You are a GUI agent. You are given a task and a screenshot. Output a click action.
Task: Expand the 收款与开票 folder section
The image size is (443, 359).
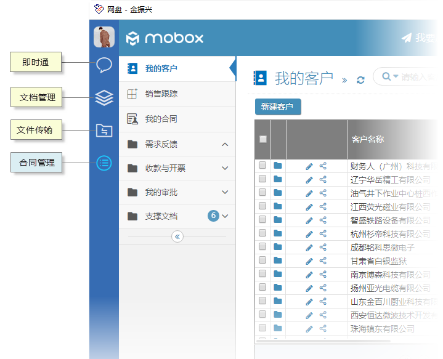(x=225, y=168)
